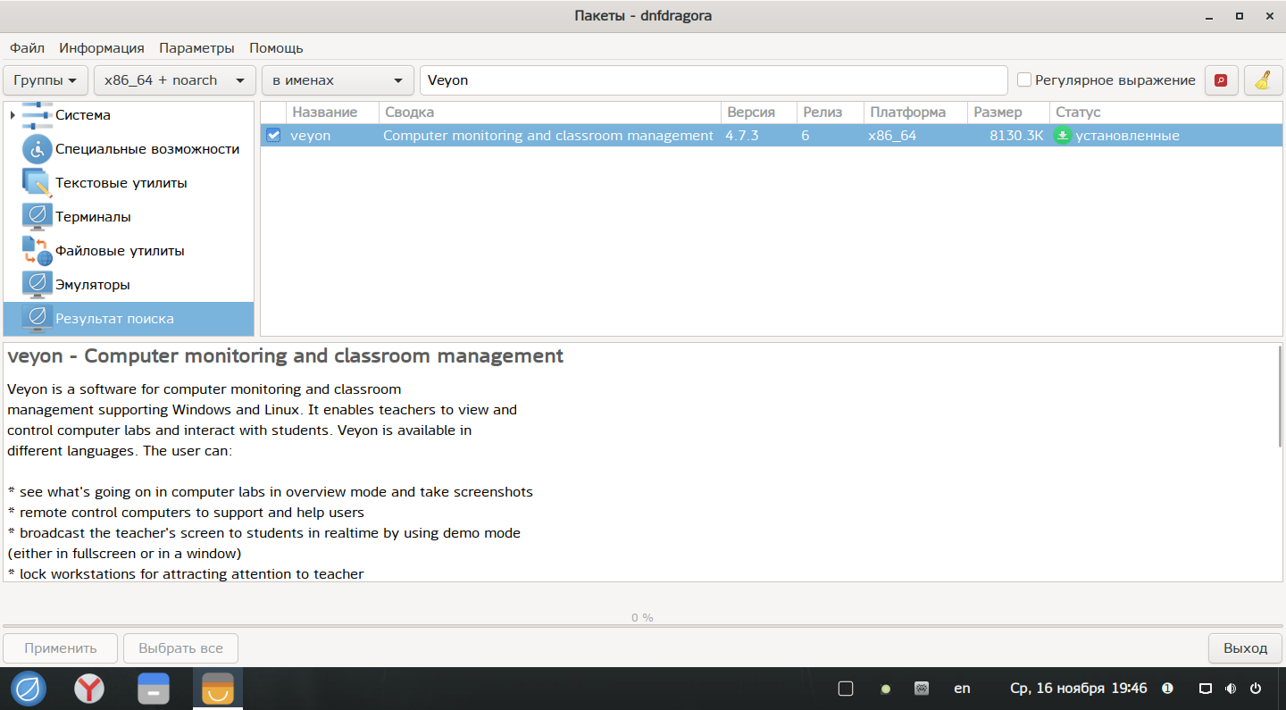1286x710 pixels.
Task: Sort by the Статус column header
Action: click(x=1165, y=113)
